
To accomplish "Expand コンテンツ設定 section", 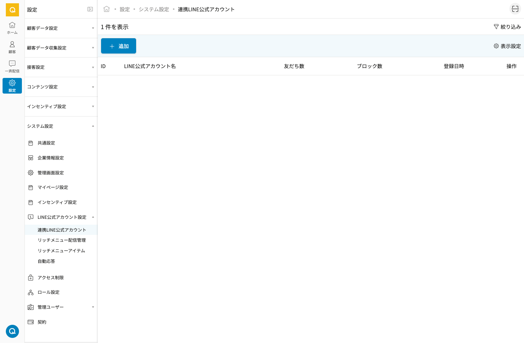I will pos(61,87).
